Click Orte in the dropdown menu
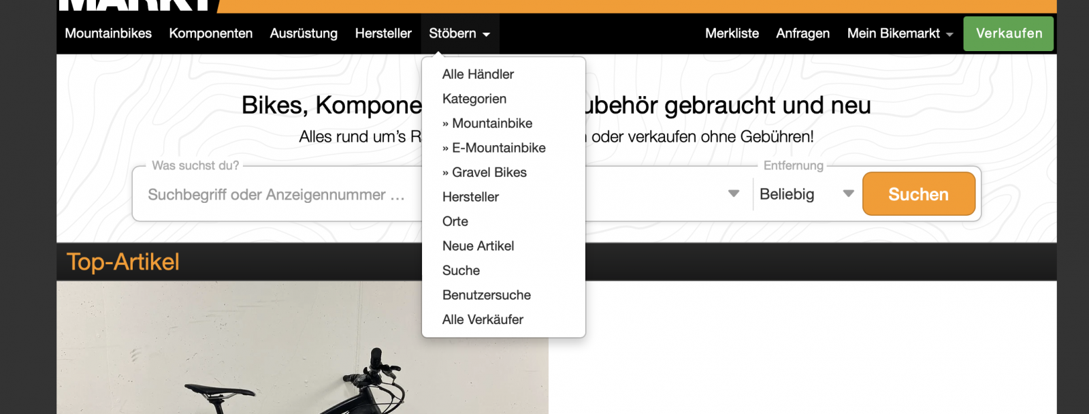 coord(455,221)
